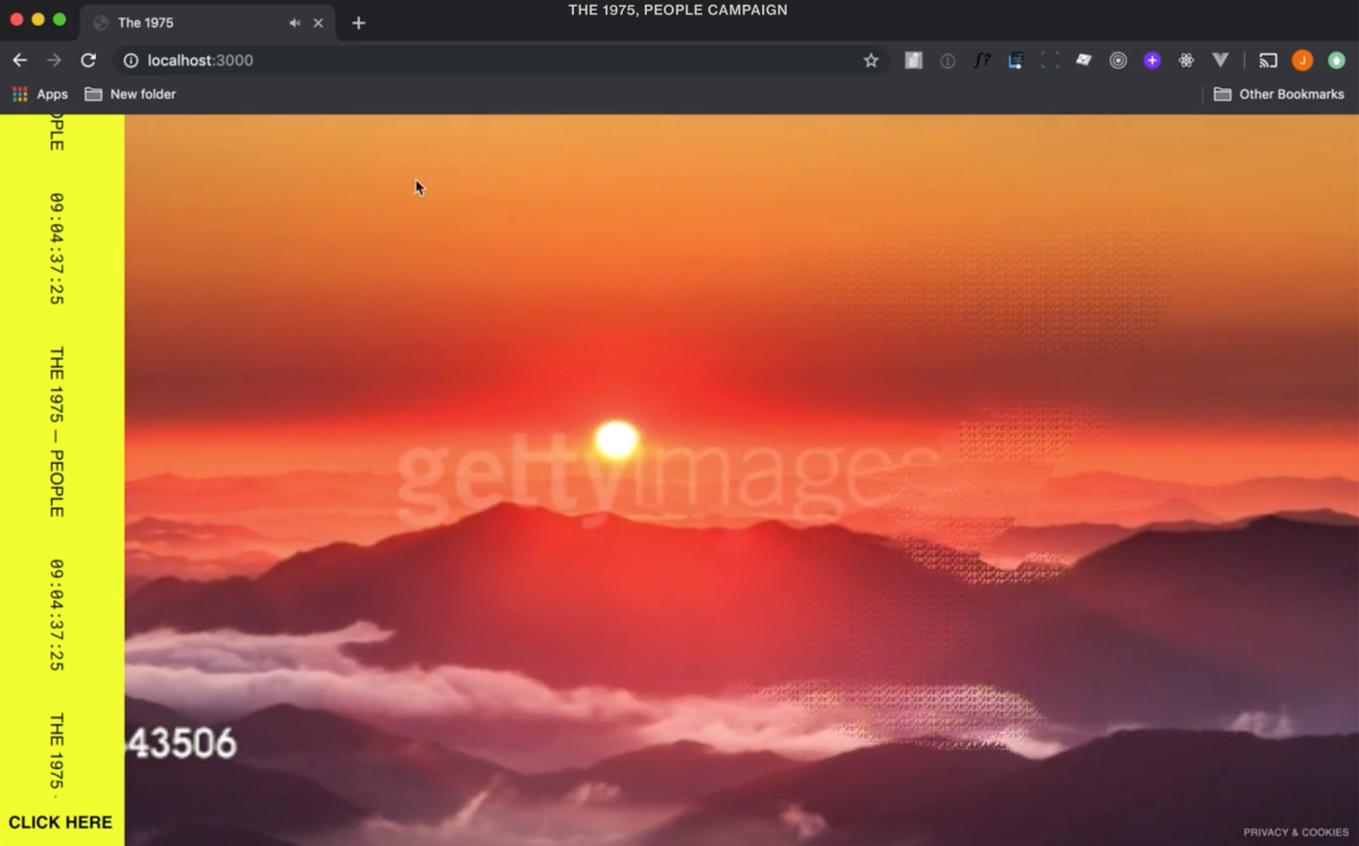Click vertical THE 1975 — PEOPLE text
The width and height of the screenshot is (1359, 846).
57,432
